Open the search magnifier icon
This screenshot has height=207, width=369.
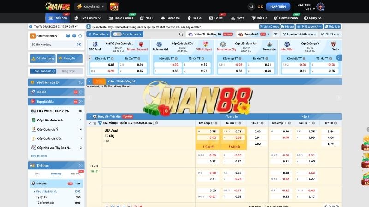251,7
